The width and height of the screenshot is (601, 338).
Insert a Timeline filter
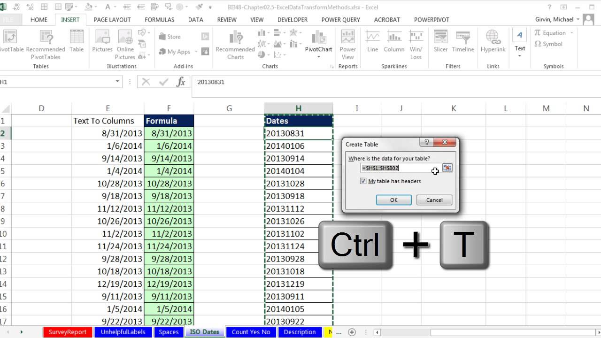click(463, 41)
